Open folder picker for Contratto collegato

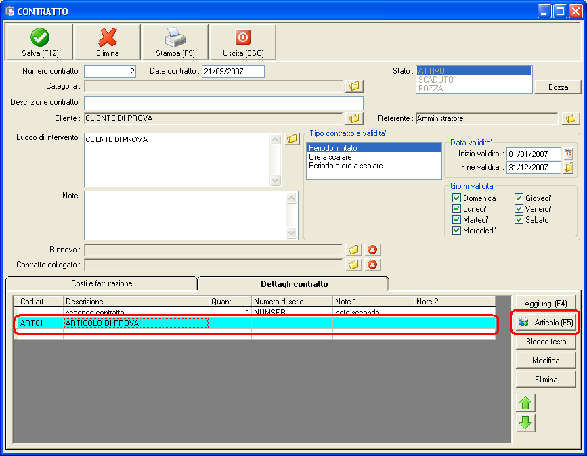(x=353, y=265)
